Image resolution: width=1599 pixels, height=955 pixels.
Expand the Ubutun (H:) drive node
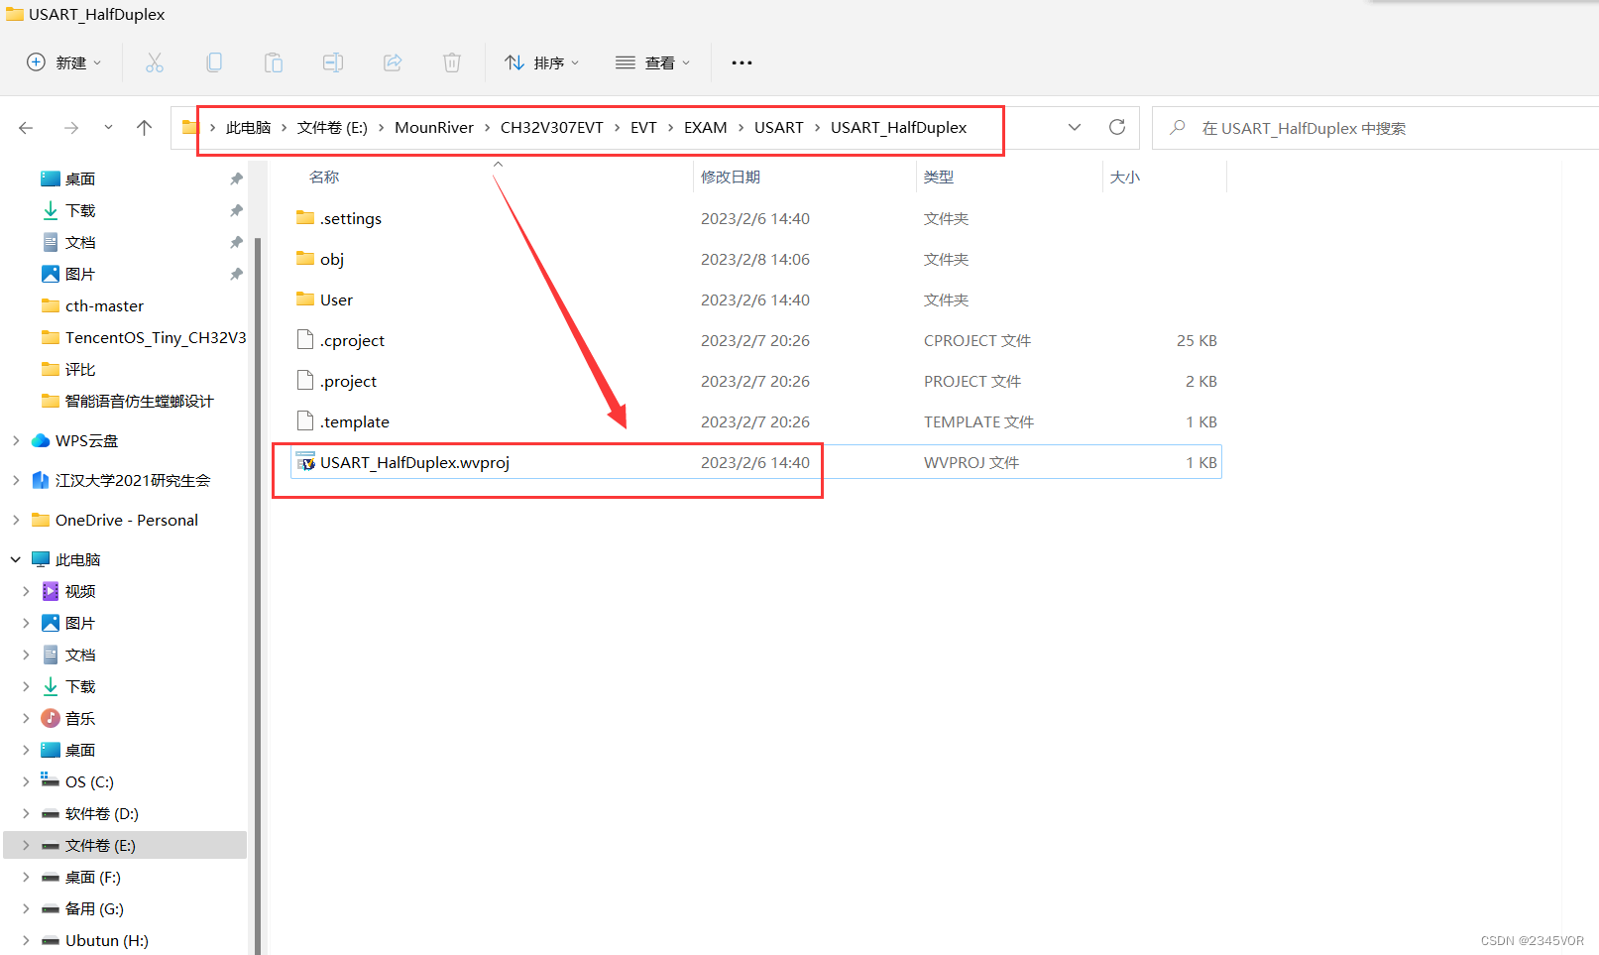pos(26,940)
